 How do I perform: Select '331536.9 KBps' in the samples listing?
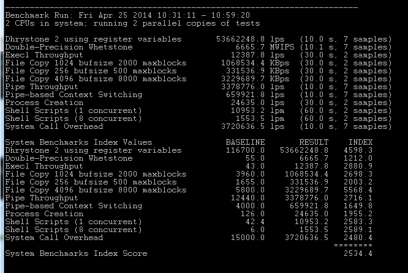point(257,71)
